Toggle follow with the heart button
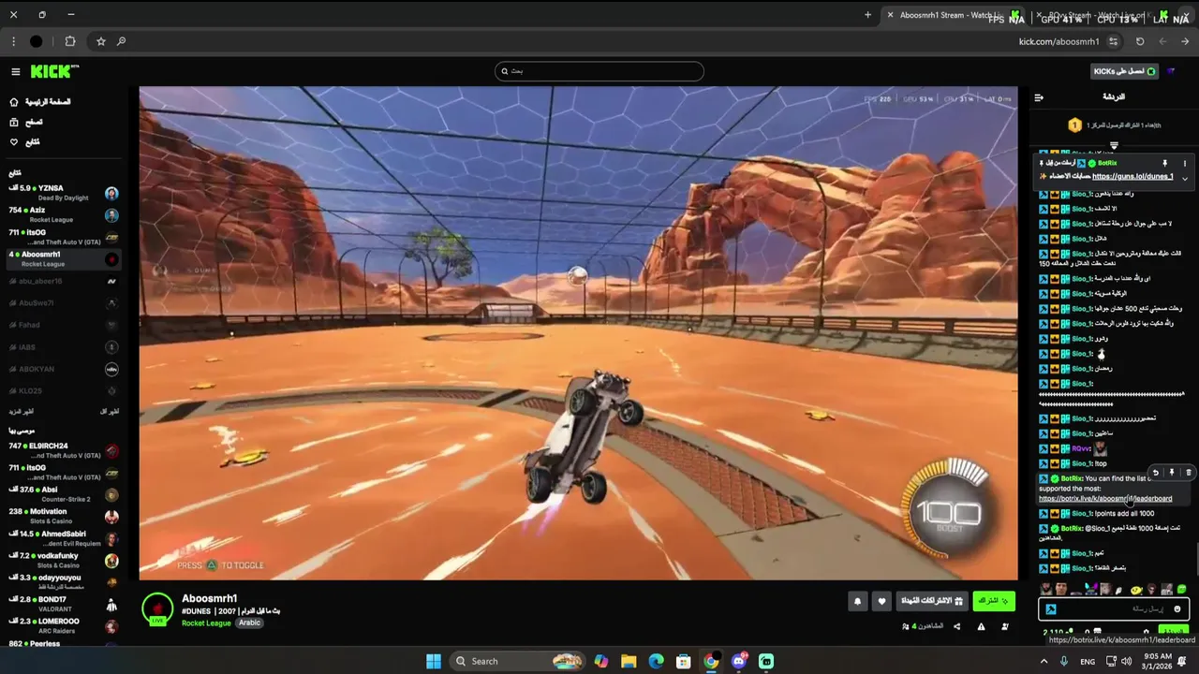1199x674 pixels. (x=881, y=601)
